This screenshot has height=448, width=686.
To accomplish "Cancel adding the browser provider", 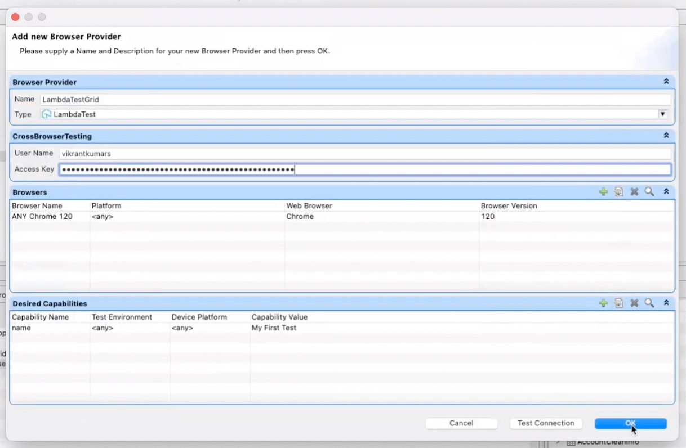I will pos(461,423).
